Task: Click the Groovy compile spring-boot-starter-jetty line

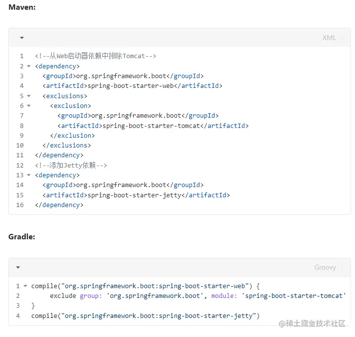Action: pyautogui.click(x=145, y=316)
